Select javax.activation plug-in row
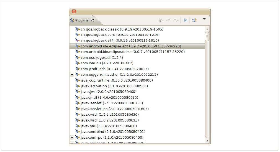This screenshot has height=152, width=280. pyautogui.click(x=137, y=86)
